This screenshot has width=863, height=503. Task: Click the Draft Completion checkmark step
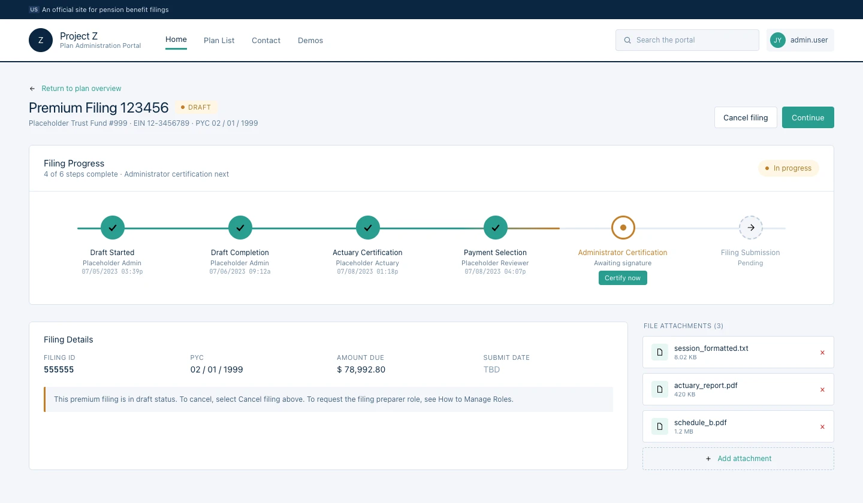240,228
